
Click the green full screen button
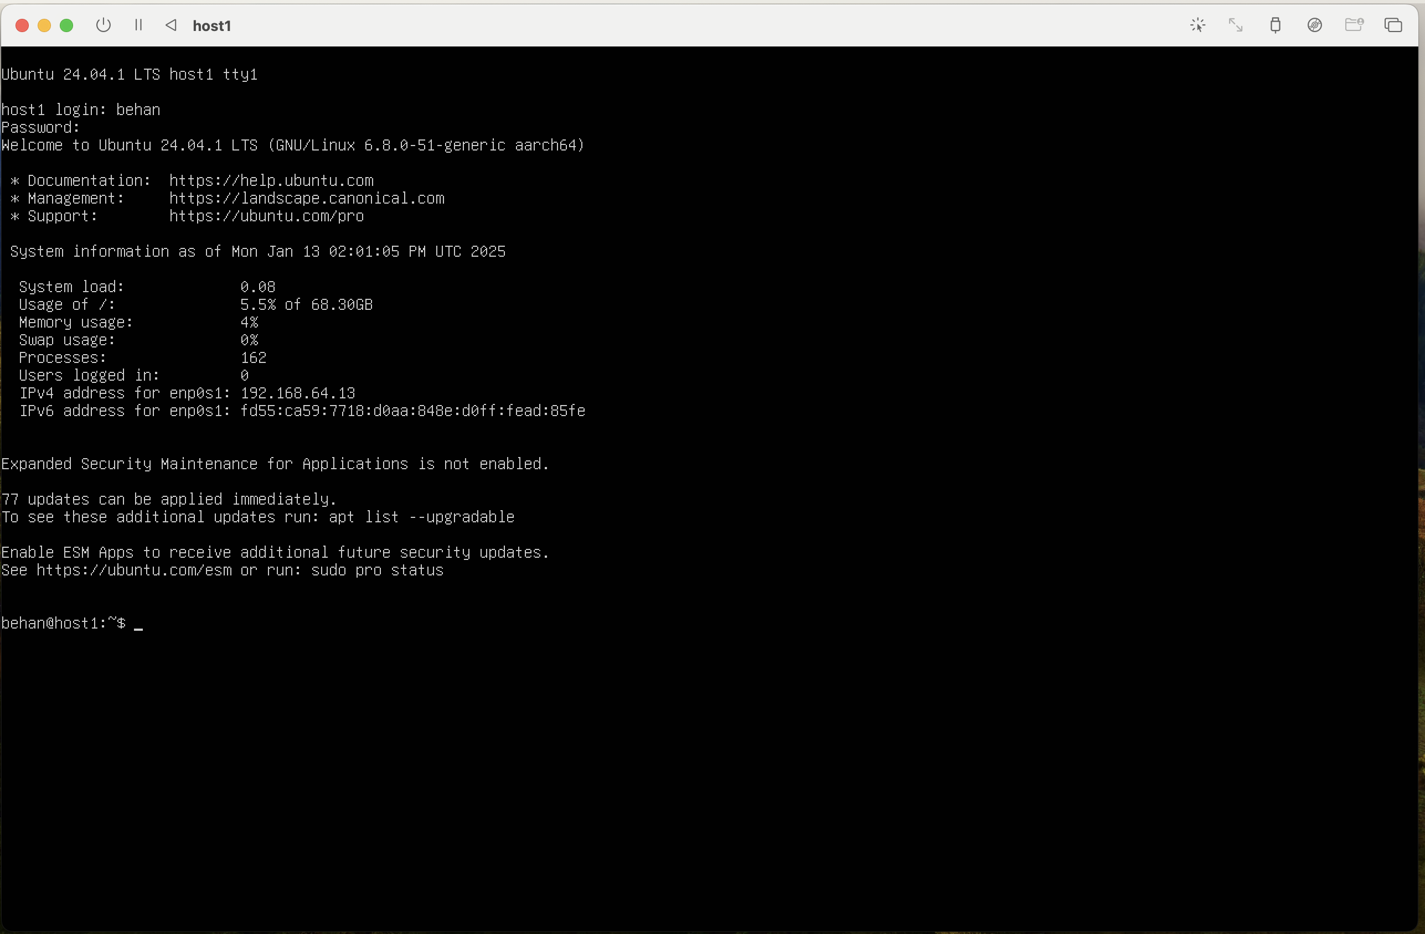[x=66, y=25]
